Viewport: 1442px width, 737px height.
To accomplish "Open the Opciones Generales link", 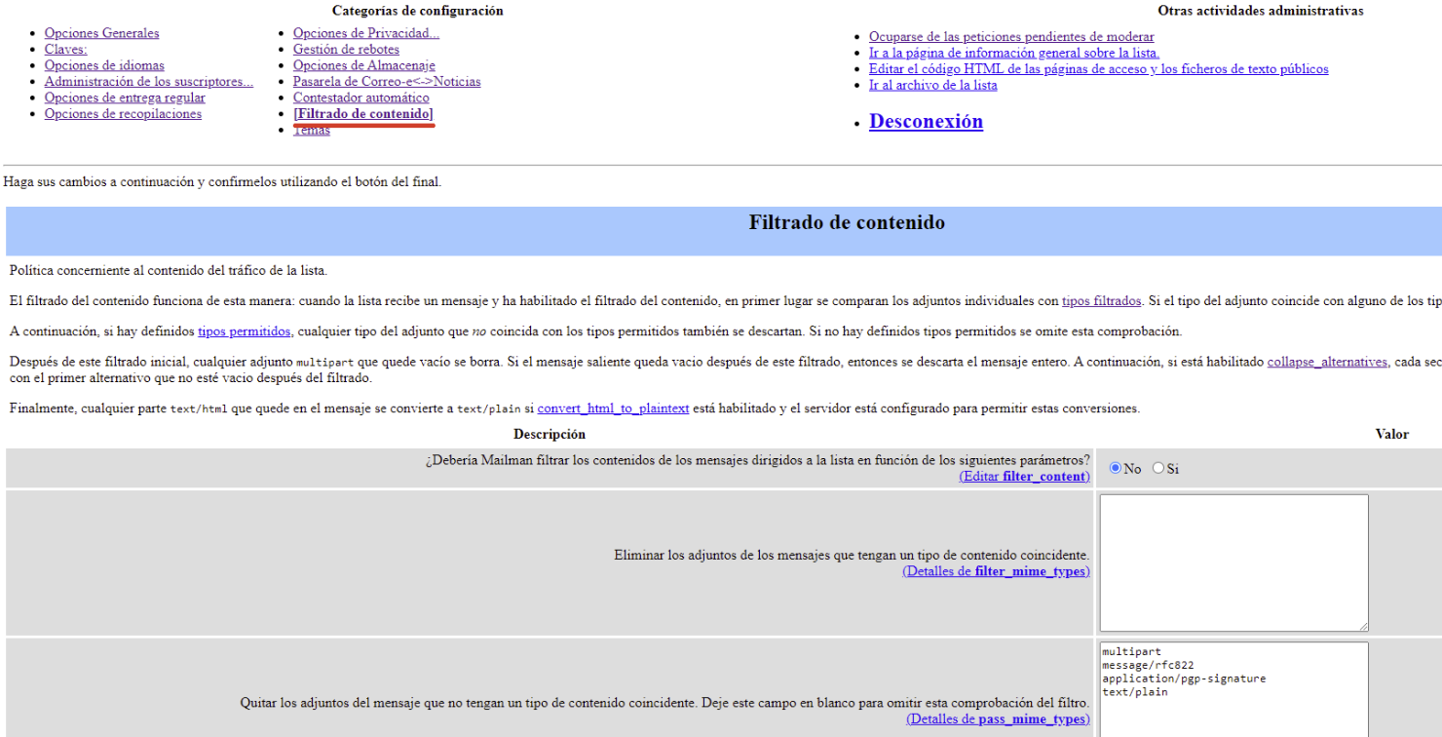I will (101, 33).
